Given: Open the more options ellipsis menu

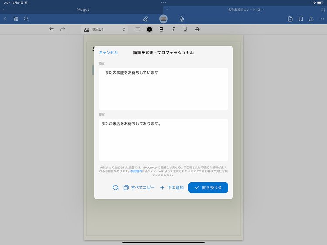Looking at the screenshot, I should pyautogui.click(x=322, y=19).
